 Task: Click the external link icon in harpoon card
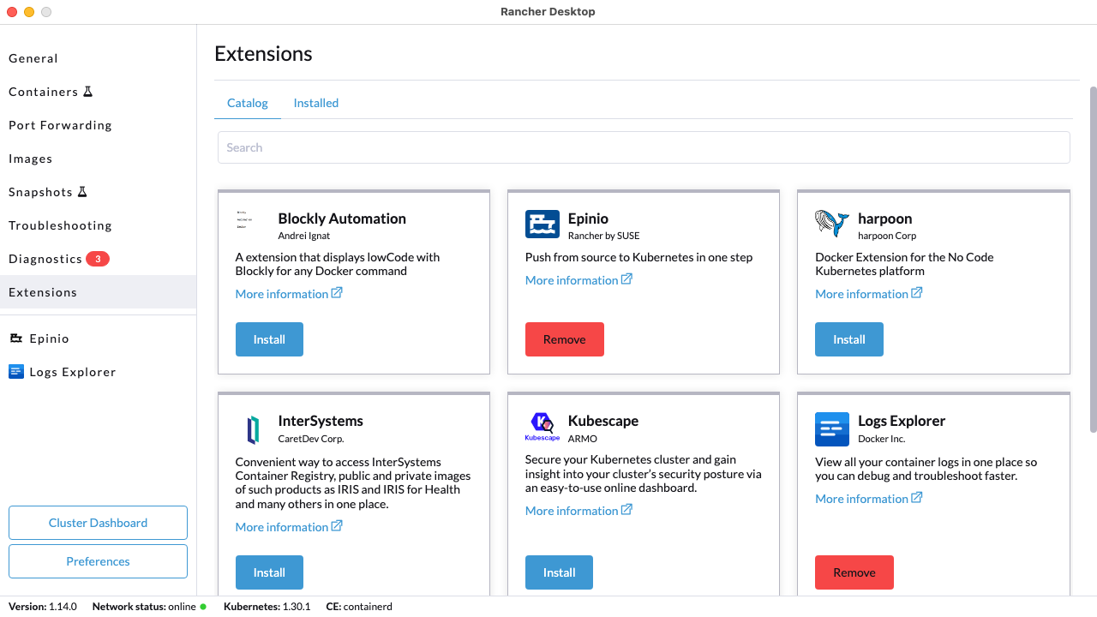917,293
